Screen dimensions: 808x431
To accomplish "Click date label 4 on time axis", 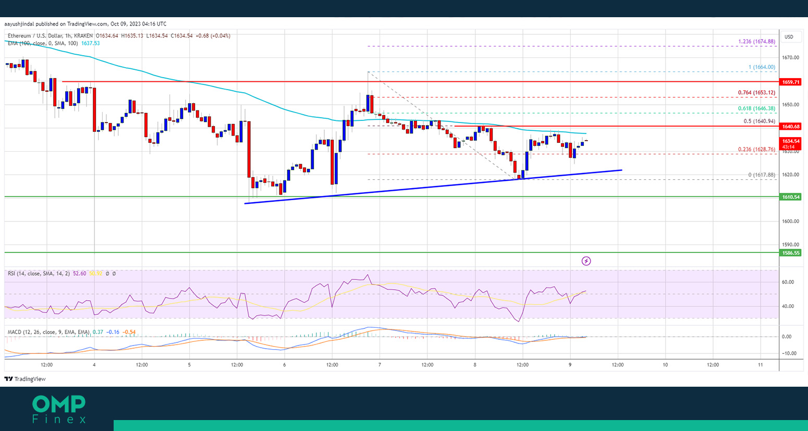I will pyautogui.click(x=94, y=365).
